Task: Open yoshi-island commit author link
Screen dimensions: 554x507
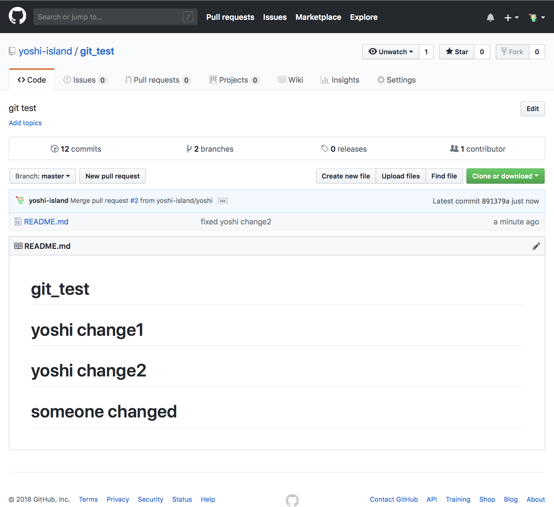Action: (x=49, y=201)
